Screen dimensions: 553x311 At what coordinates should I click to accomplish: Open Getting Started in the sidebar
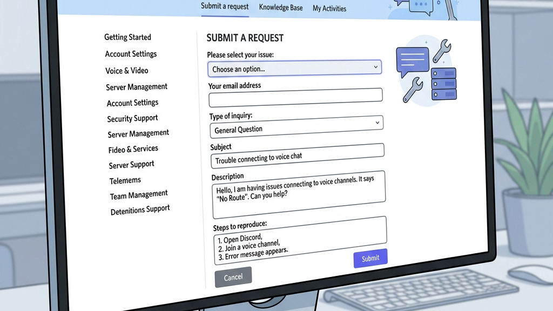pos(127,37)
